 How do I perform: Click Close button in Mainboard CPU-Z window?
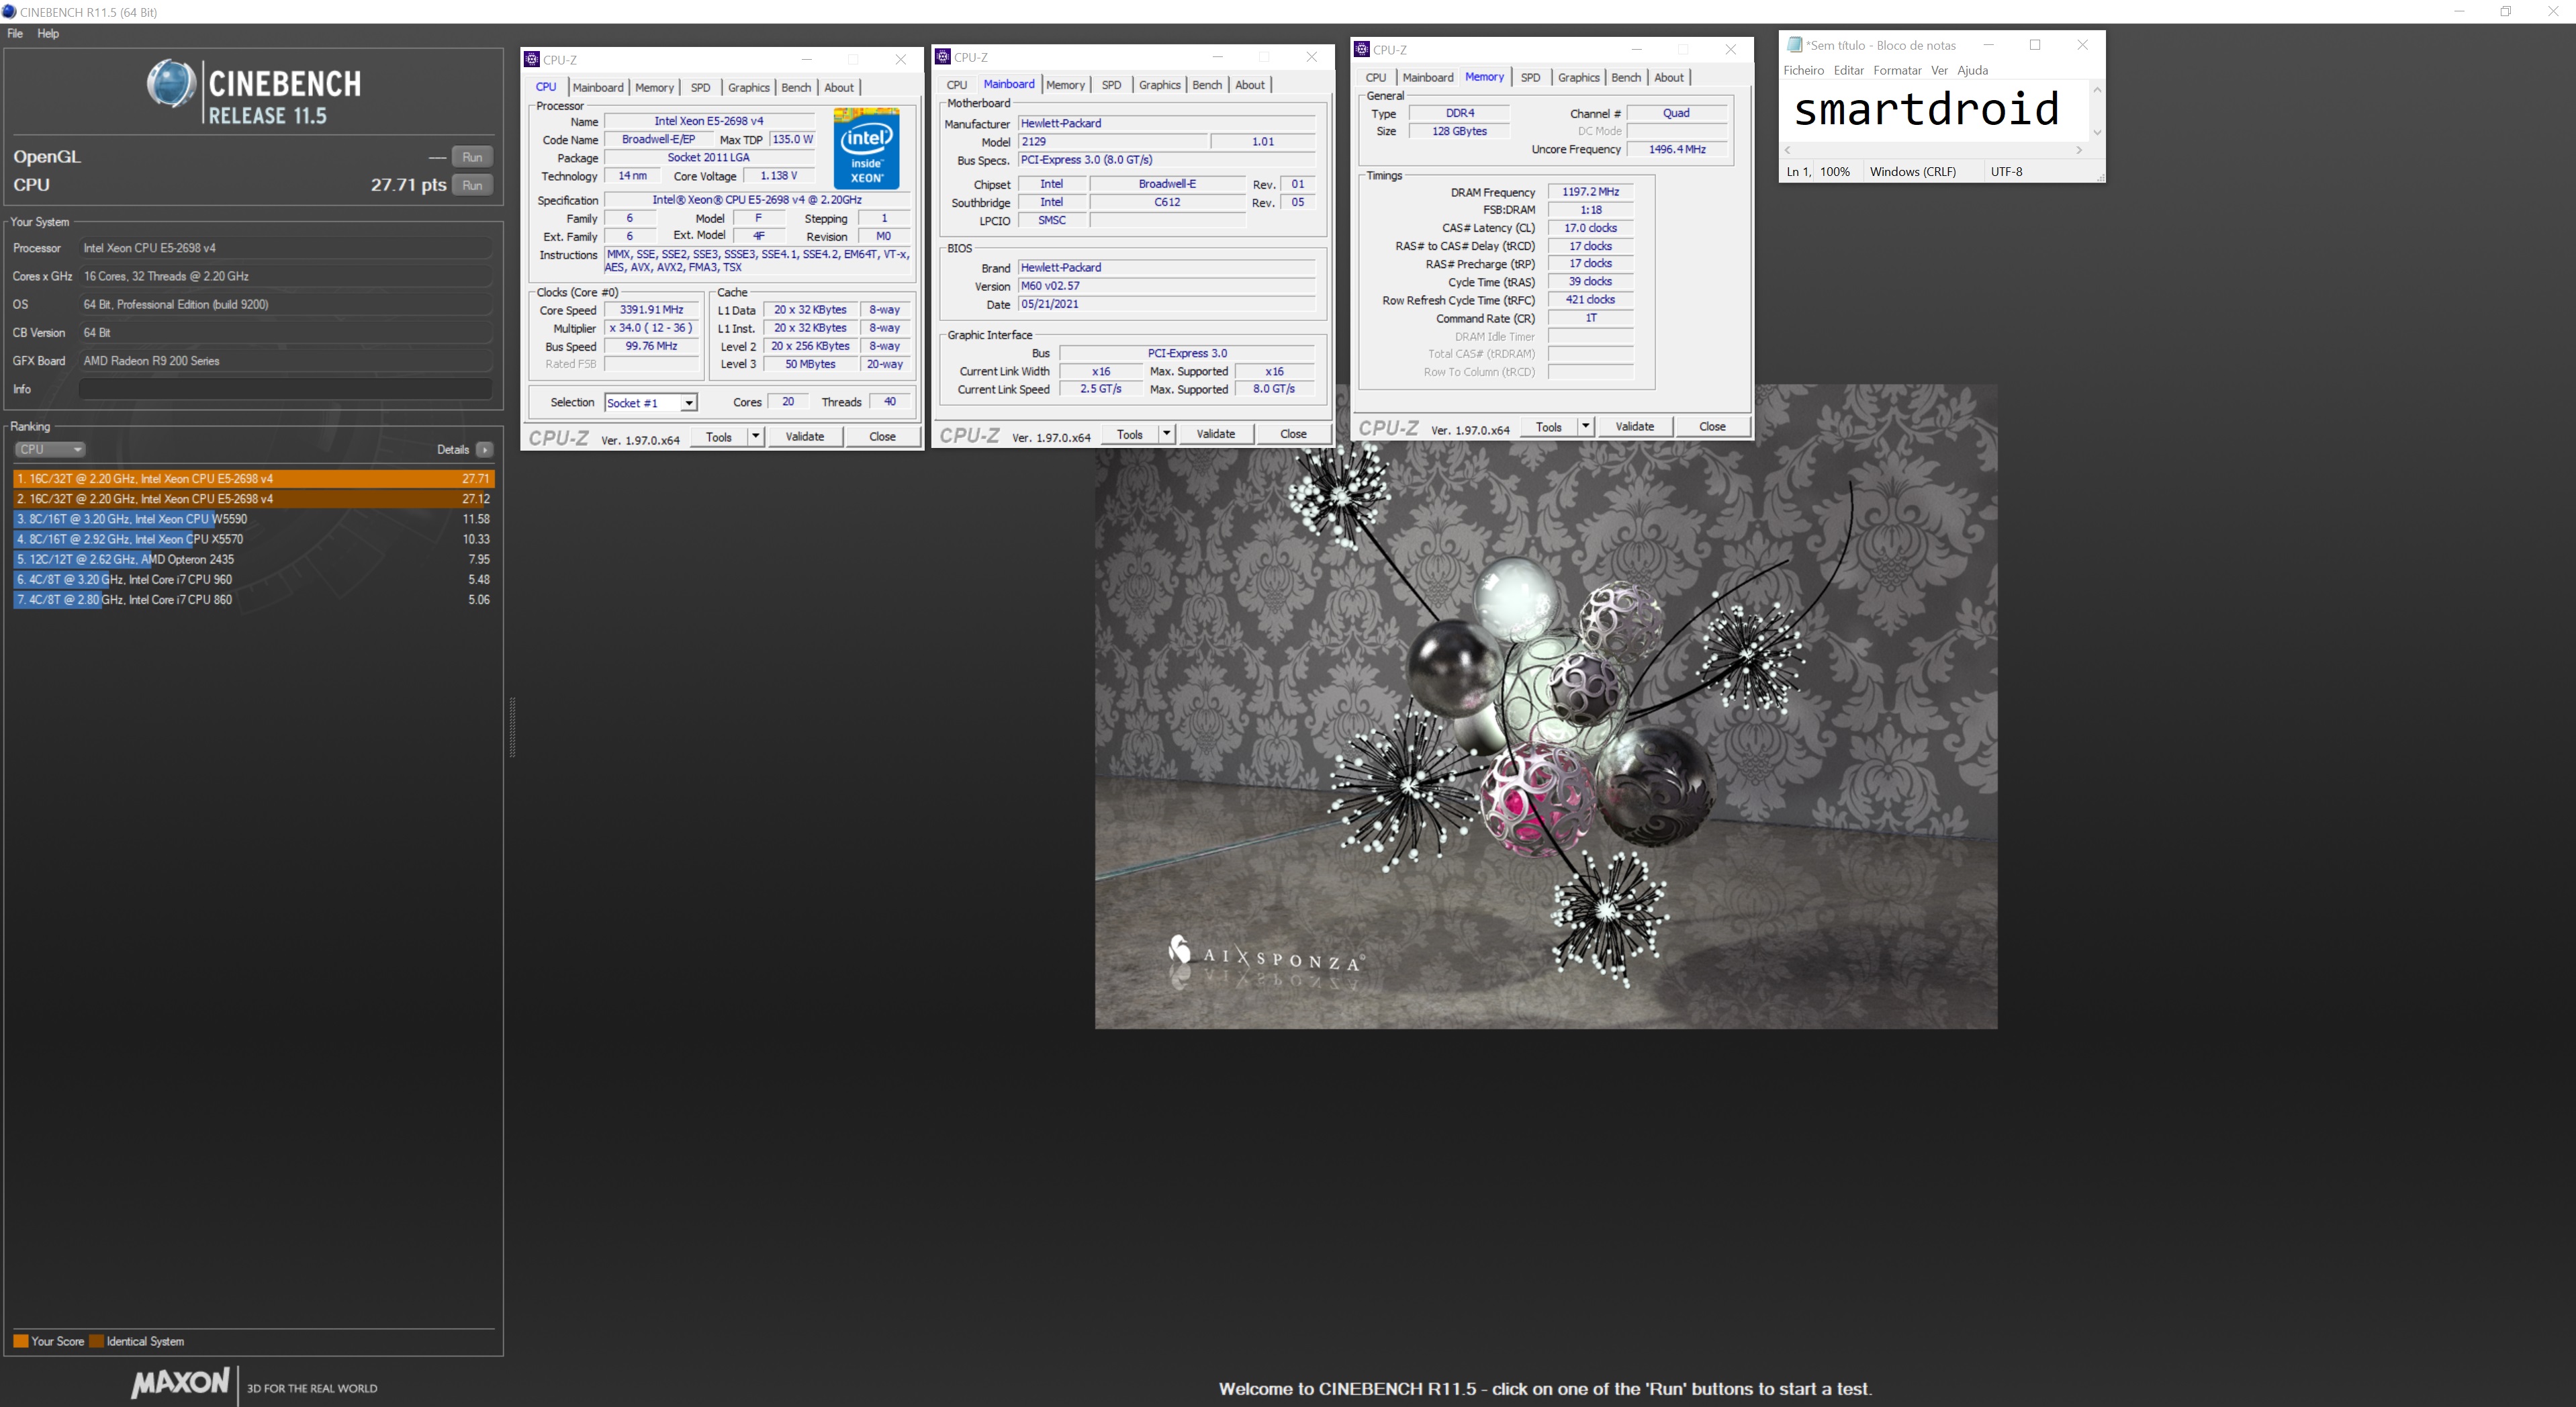[x=1293, y=434]
